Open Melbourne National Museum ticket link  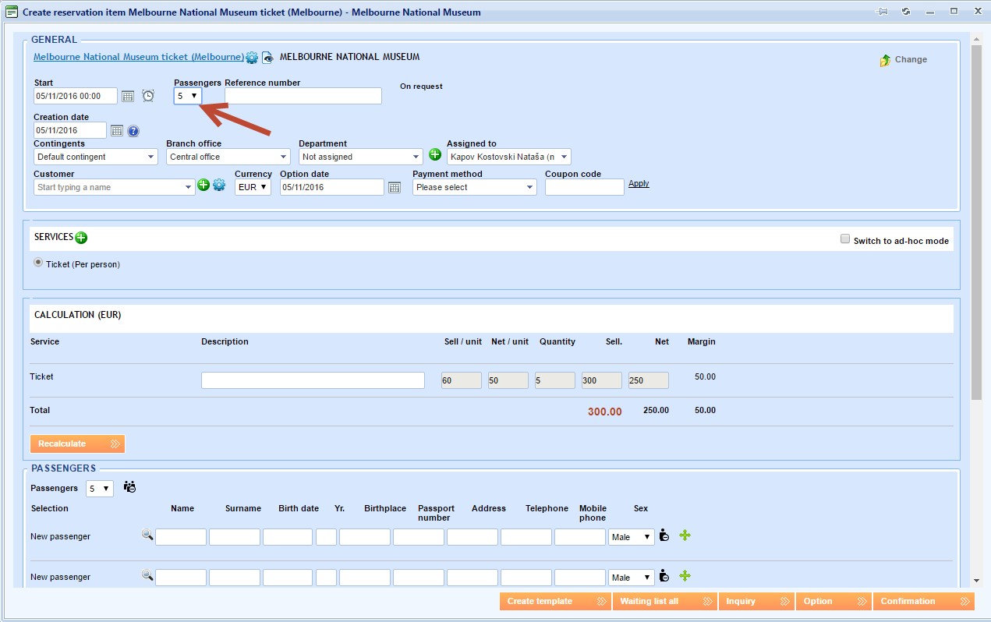[139, 57]
